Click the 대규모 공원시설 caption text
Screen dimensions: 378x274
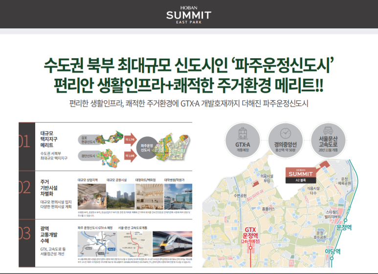117,180
